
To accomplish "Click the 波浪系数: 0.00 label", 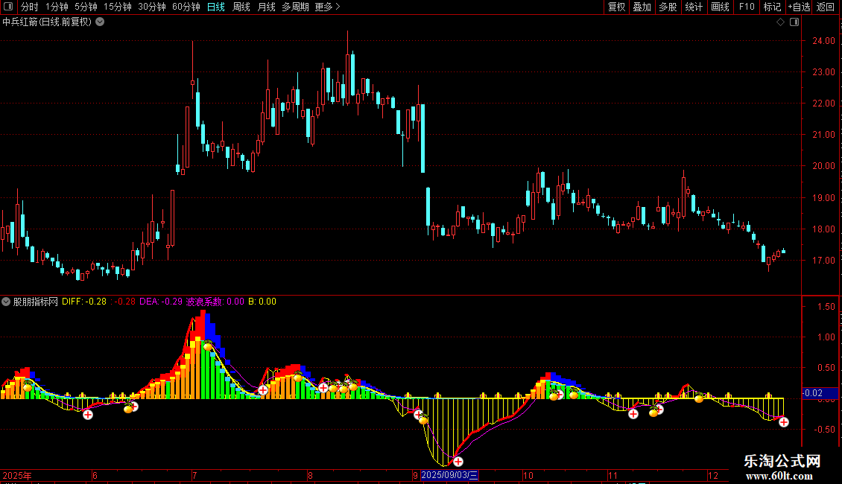I will [215, 302].
